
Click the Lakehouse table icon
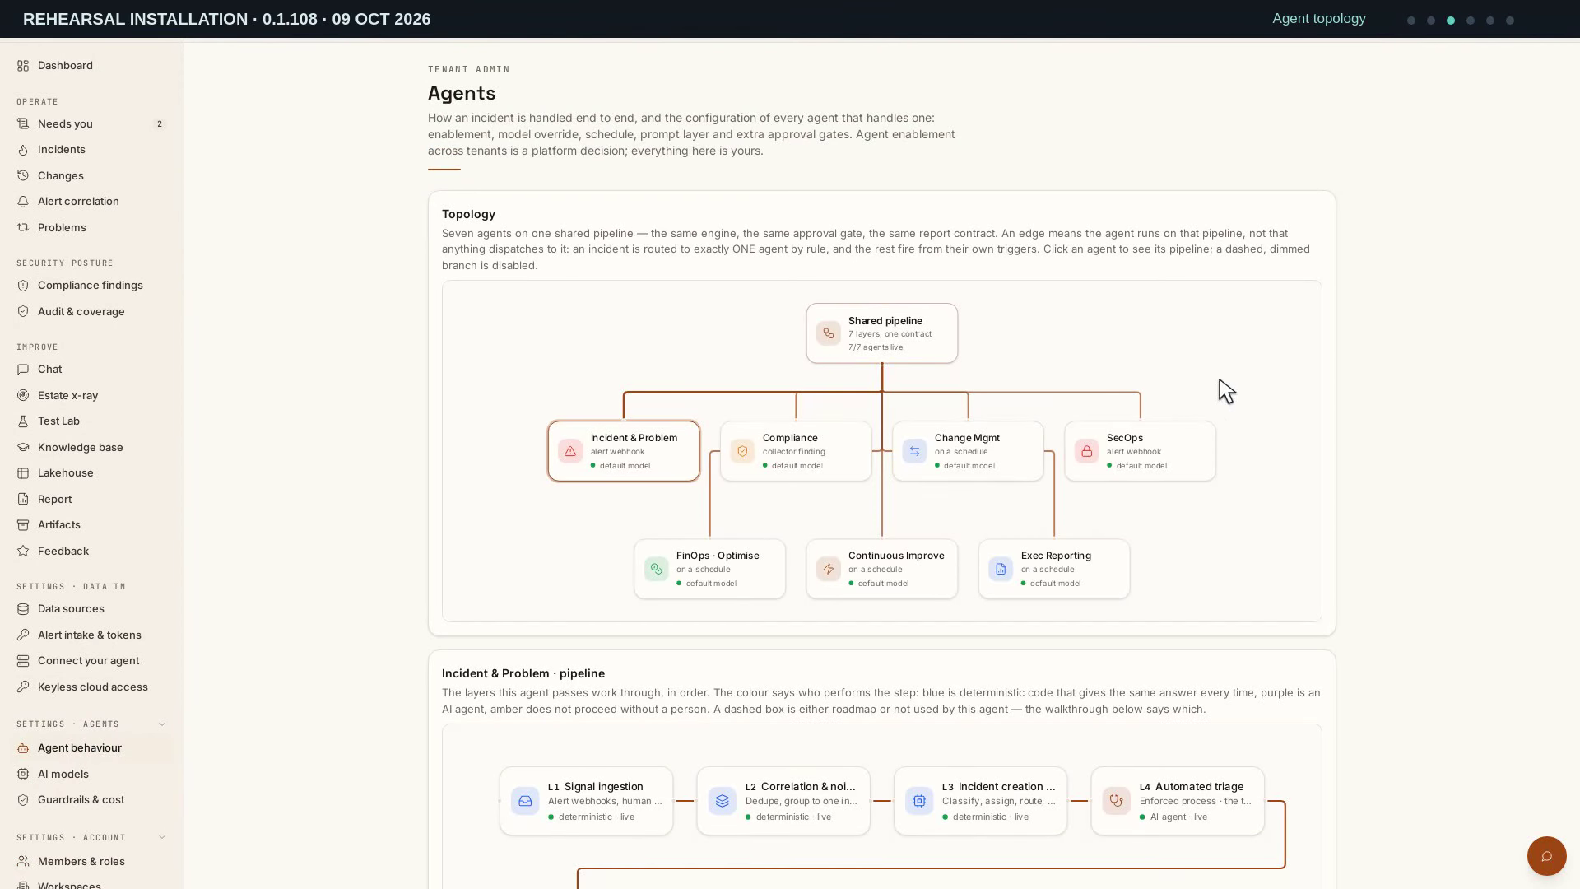(x=23, y=473)
